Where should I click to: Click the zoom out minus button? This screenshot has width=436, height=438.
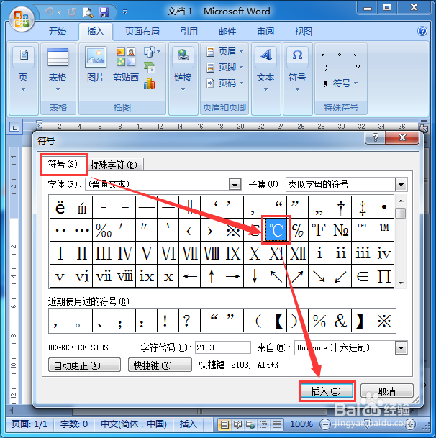point(325,424)
